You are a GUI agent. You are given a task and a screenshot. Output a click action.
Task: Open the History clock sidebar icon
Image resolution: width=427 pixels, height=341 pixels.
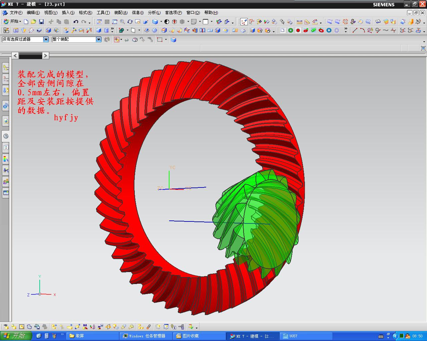(x=6, y=136)
